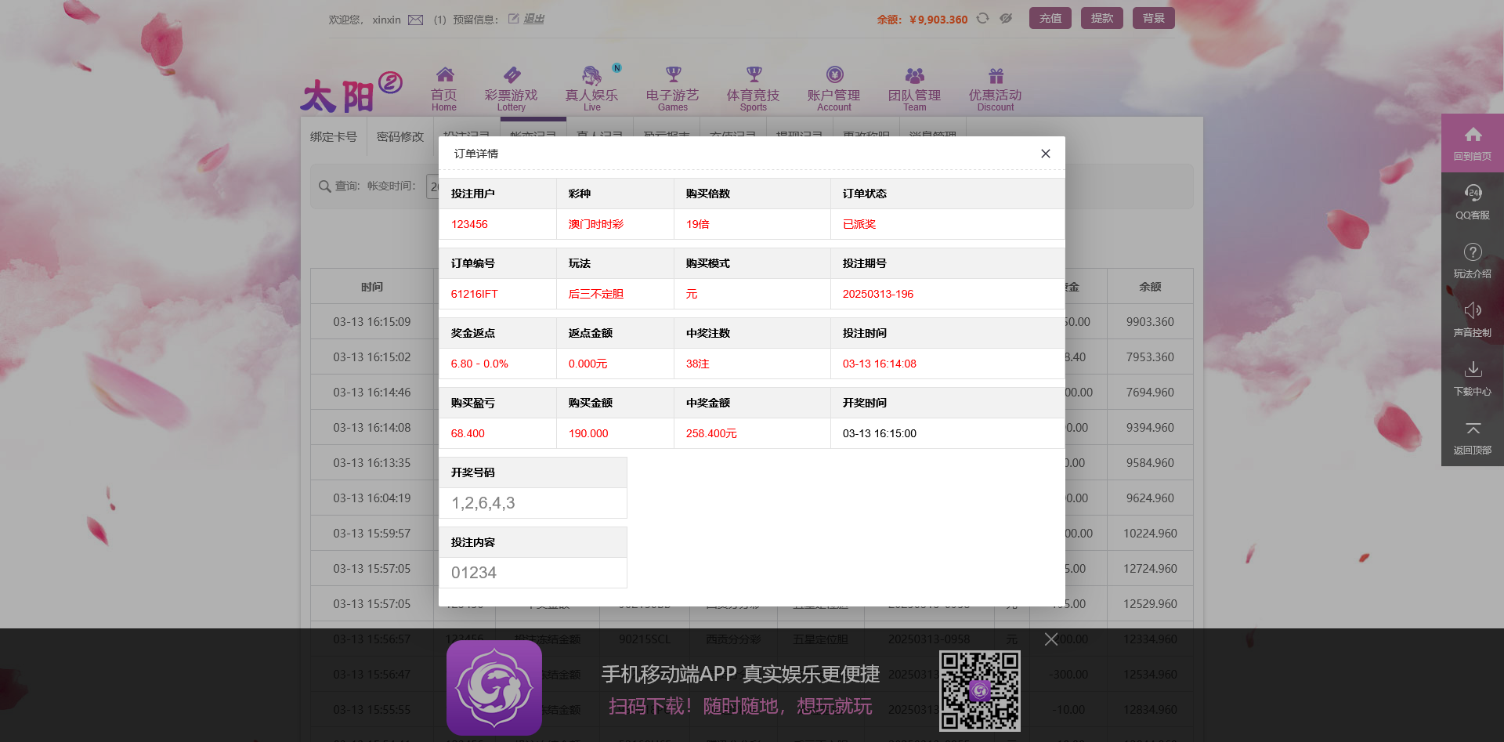
Task: Click bet period 20250313-196
Action: (x=878, y=294)
